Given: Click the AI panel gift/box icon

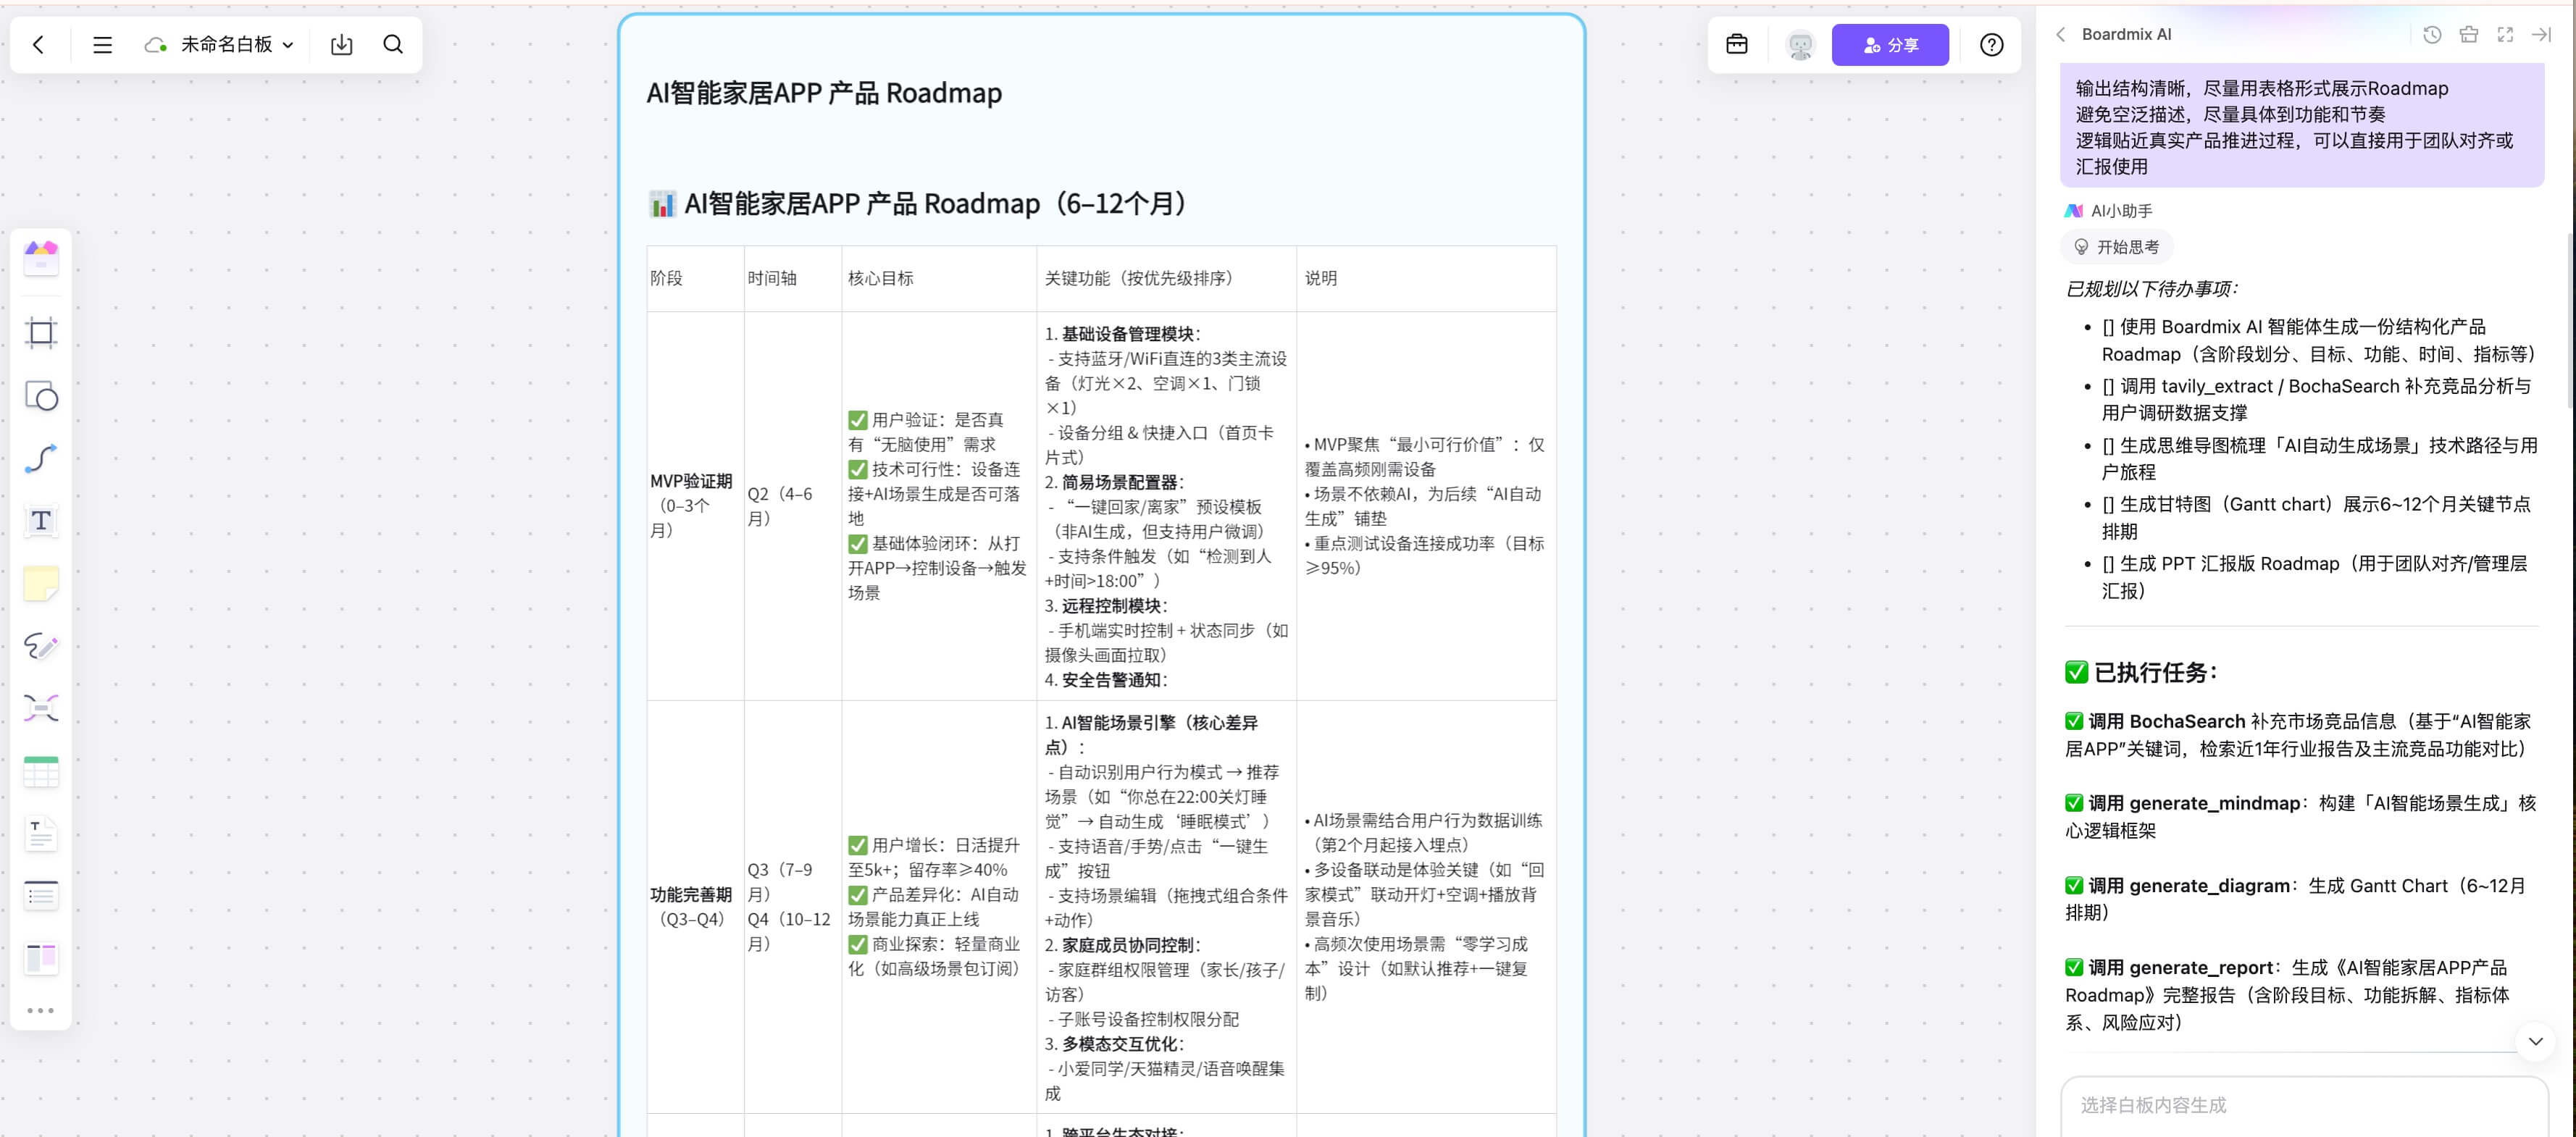Looking at the screenshot, I should [x=2468, y=35].
